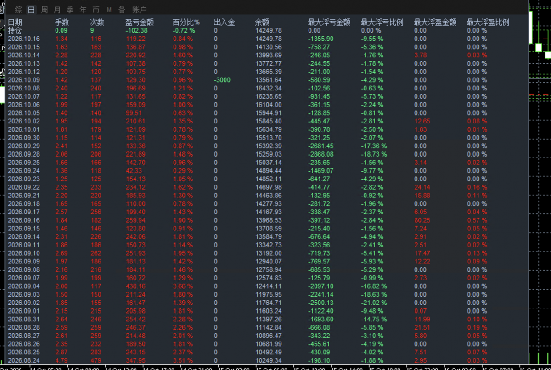Click the 盈亏金额 column header

click(140, 22)
